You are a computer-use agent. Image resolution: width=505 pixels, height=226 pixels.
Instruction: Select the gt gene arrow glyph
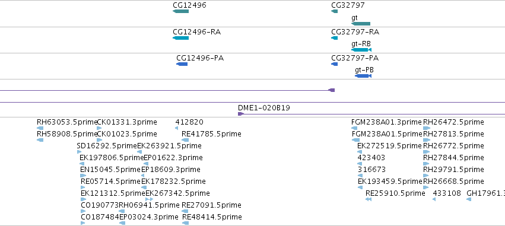pyautogui.click(x=361, y=24)
